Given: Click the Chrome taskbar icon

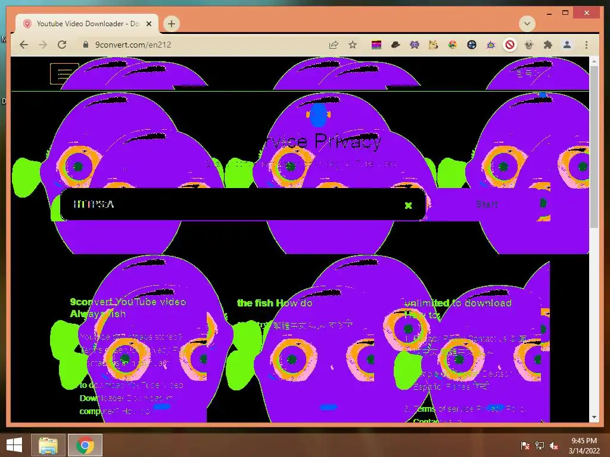Looking at the screenshot, I should pyautogui.click(x=85, y=445).
